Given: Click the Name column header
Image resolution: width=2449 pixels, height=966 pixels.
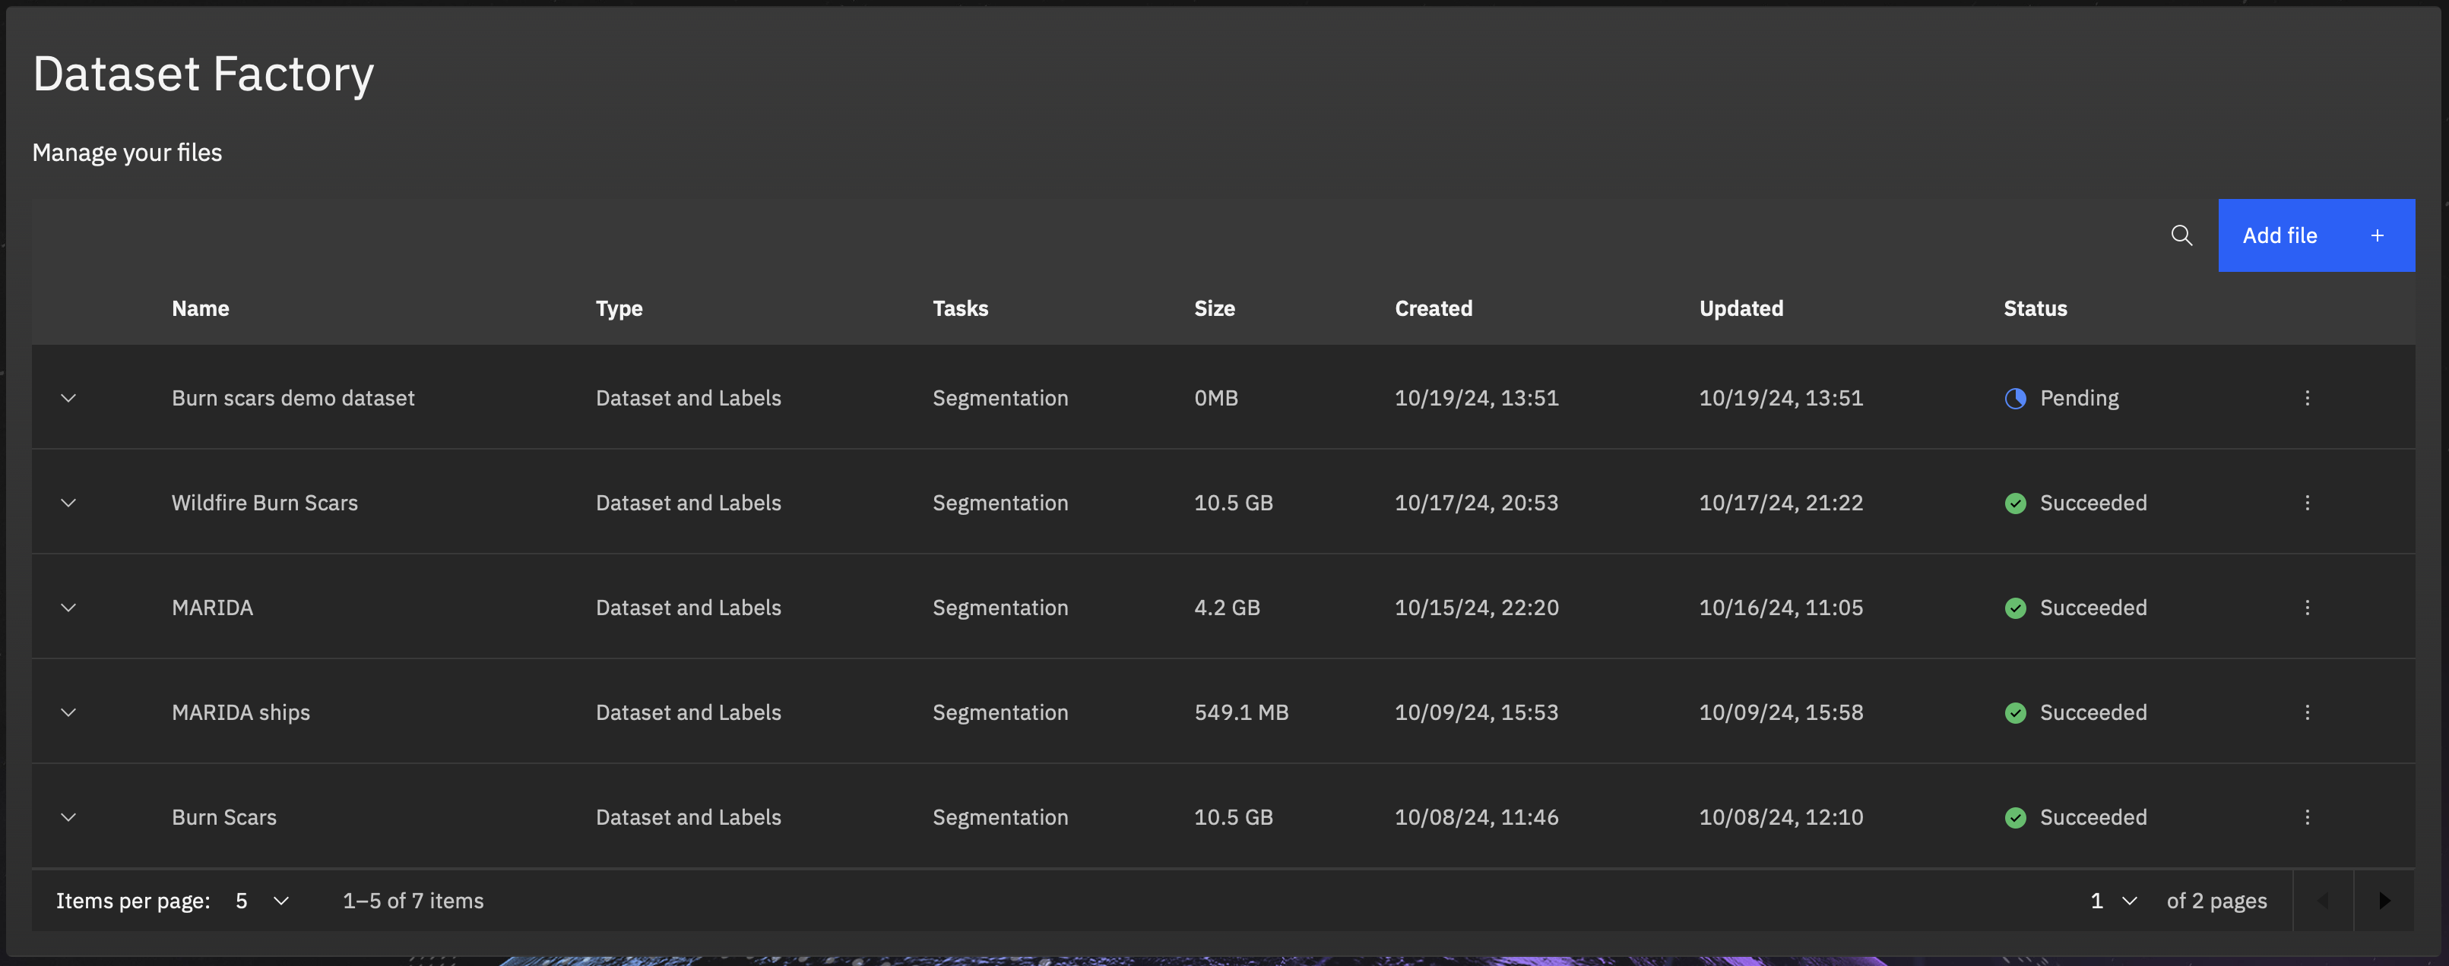Looking at the screenshot, I should 201,308.
